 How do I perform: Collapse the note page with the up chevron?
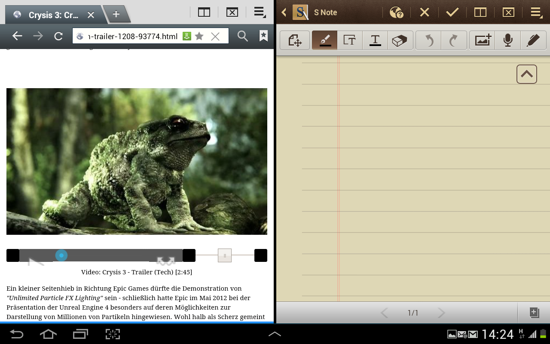pyautogui.click(x=526, y=74)
